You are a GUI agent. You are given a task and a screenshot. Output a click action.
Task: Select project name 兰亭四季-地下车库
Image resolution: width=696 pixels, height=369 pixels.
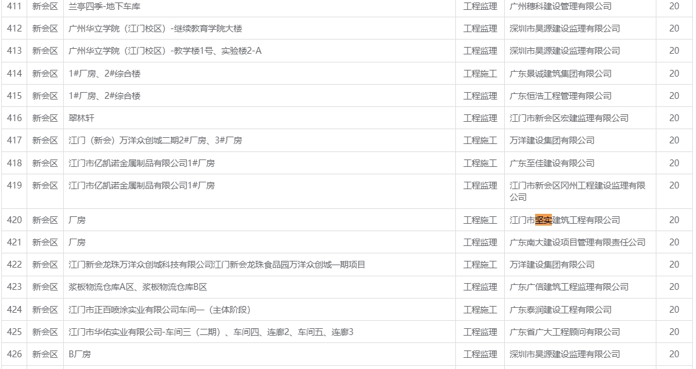tap(105, 6)
